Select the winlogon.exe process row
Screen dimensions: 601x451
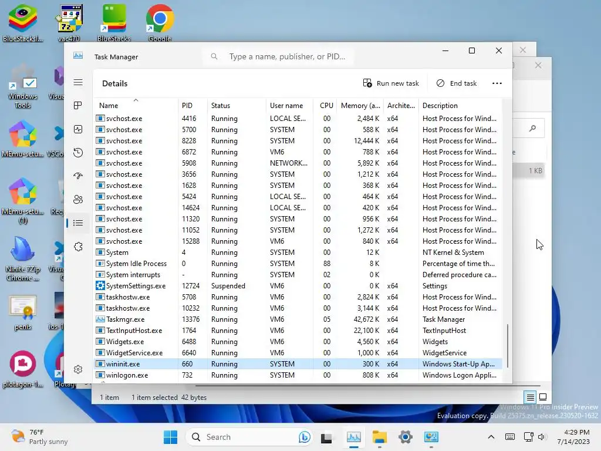298,375
